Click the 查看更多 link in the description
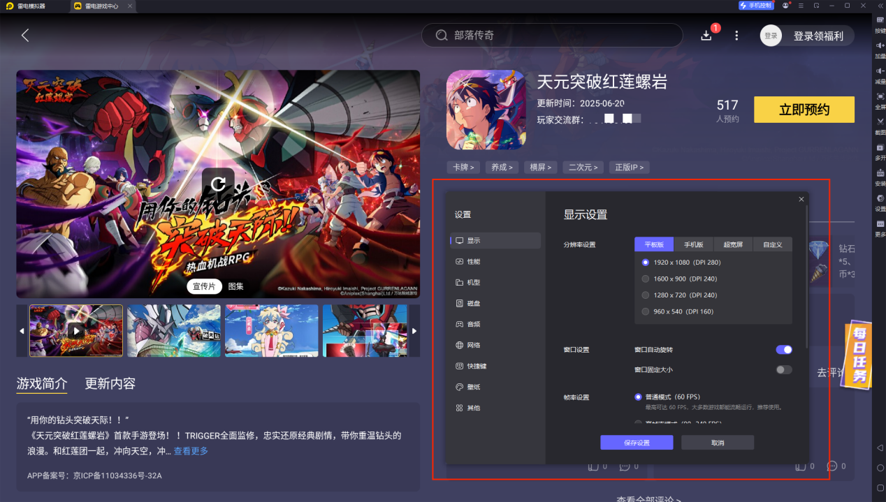 pos(191,451)
